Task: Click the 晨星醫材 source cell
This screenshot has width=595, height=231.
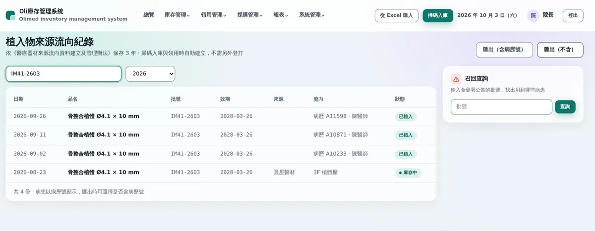Action: (x=284, y=173)
